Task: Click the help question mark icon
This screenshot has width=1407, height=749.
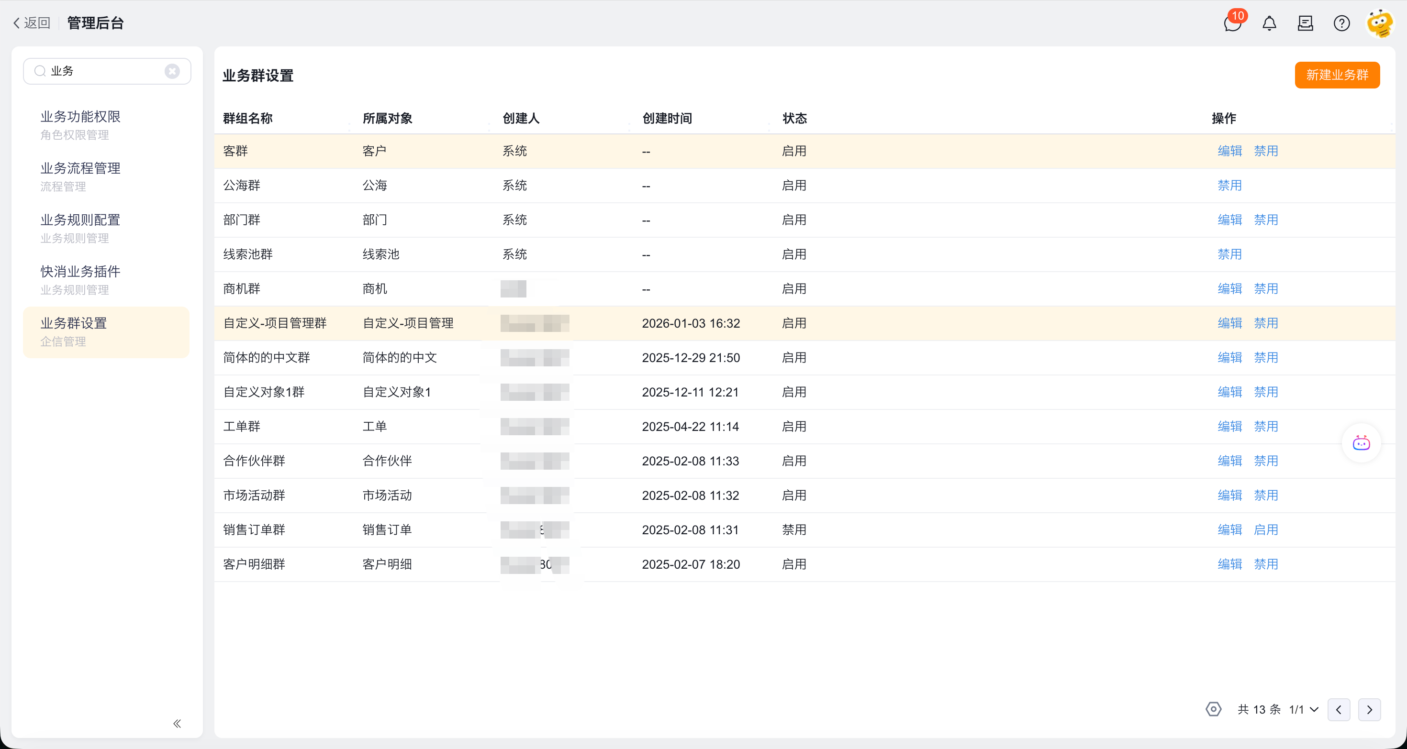Action: (1341, 23)
